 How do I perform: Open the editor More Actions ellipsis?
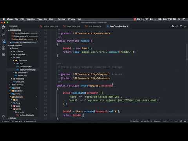click(x=186, y=27)
